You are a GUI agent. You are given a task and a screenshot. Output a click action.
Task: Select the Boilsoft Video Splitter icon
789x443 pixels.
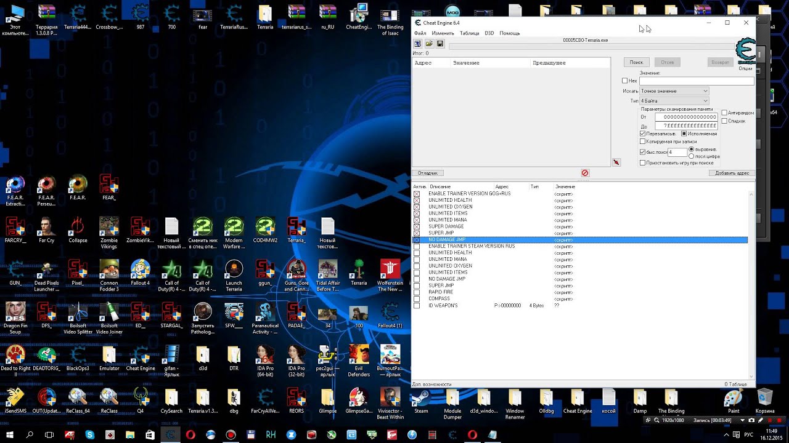coord(78,318)
